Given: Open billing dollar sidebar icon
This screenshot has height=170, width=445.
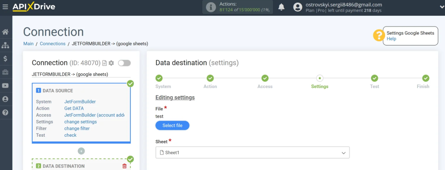Looking at the screenshot, I should tap(5, 59).
